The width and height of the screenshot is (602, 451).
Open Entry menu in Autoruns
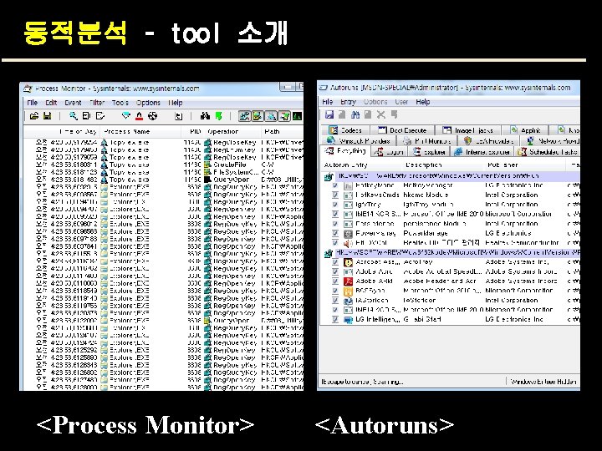[348, 102]
